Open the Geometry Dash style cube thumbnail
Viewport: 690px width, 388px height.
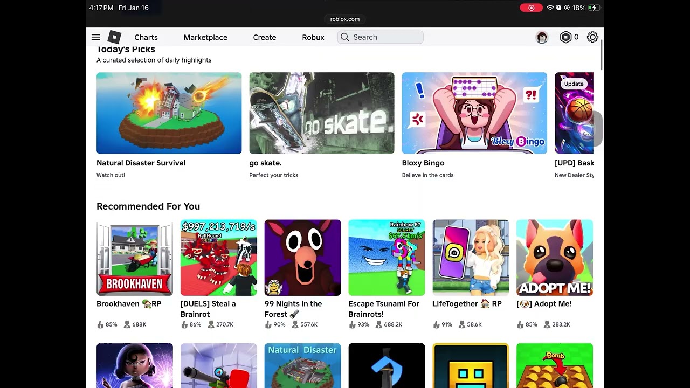click(471, 365)
